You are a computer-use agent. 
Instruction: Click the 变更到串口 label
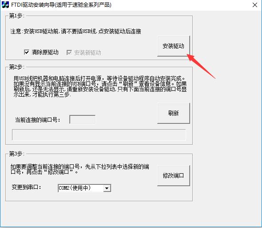26,187
